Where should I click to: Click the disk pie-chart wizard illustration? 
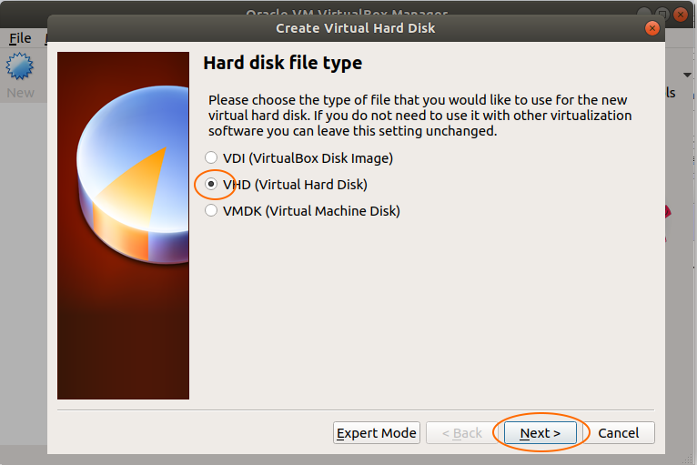123,226
